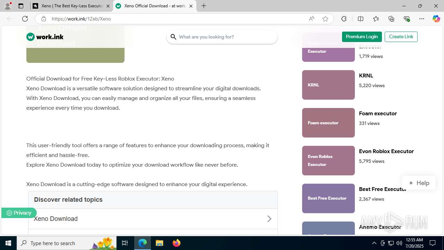
Task: Open the Privacy settings badge
Action: [x=19, y=213]
